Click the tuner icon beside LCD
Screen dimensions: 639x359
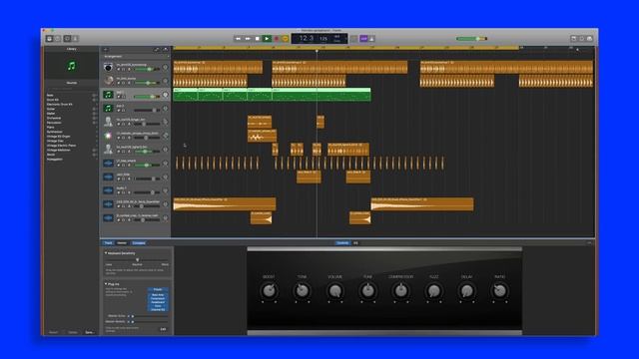coord(353,39)
